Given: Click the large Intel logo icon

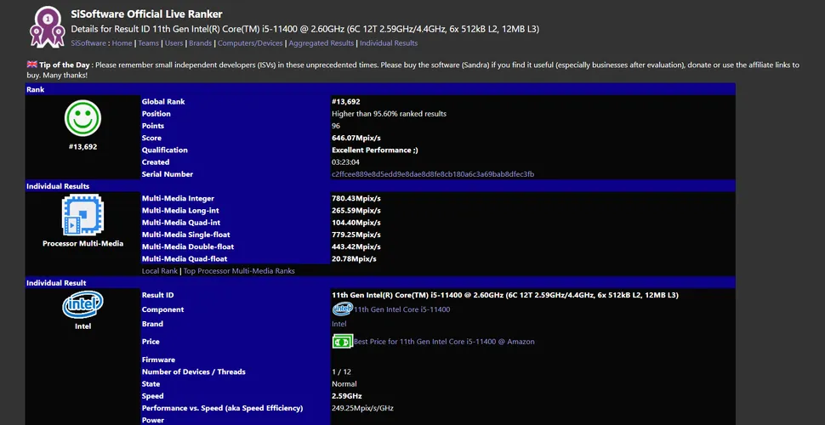Looking at the screenshot, I should pos(82,304).
